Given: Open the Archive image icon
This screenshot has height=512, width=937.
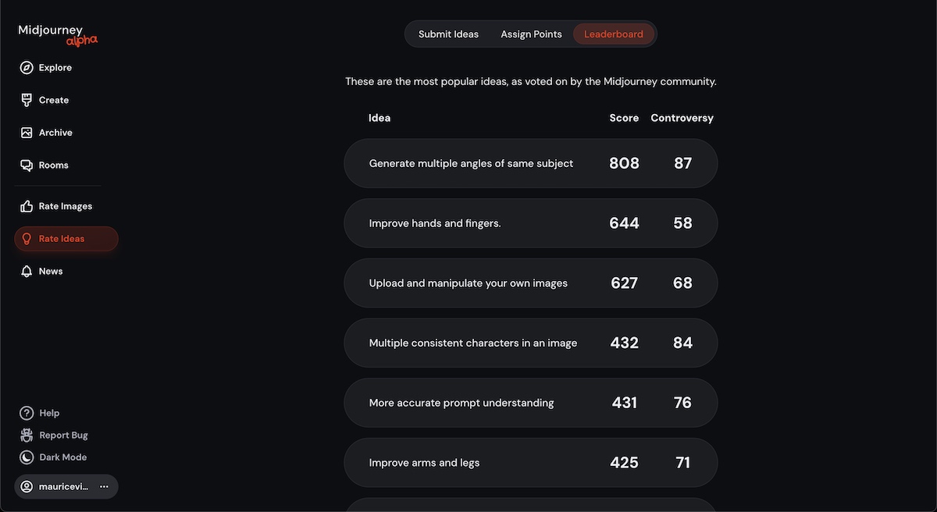Looking at the screenshot, I should click(x=27, y=133).
